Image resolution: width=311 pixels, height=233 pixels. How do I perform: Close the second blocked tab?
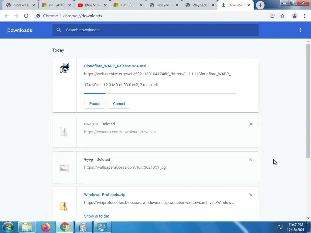(177, 5)
